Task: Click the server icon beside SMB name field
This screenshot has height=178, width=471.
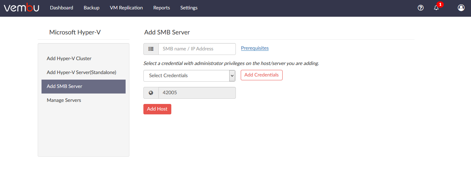Action: click(x=151, y=49)
